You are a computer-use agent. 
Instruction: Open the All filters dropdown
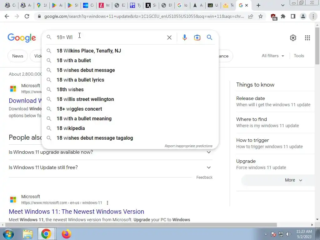pyautogui.click(x=273, y=56)
